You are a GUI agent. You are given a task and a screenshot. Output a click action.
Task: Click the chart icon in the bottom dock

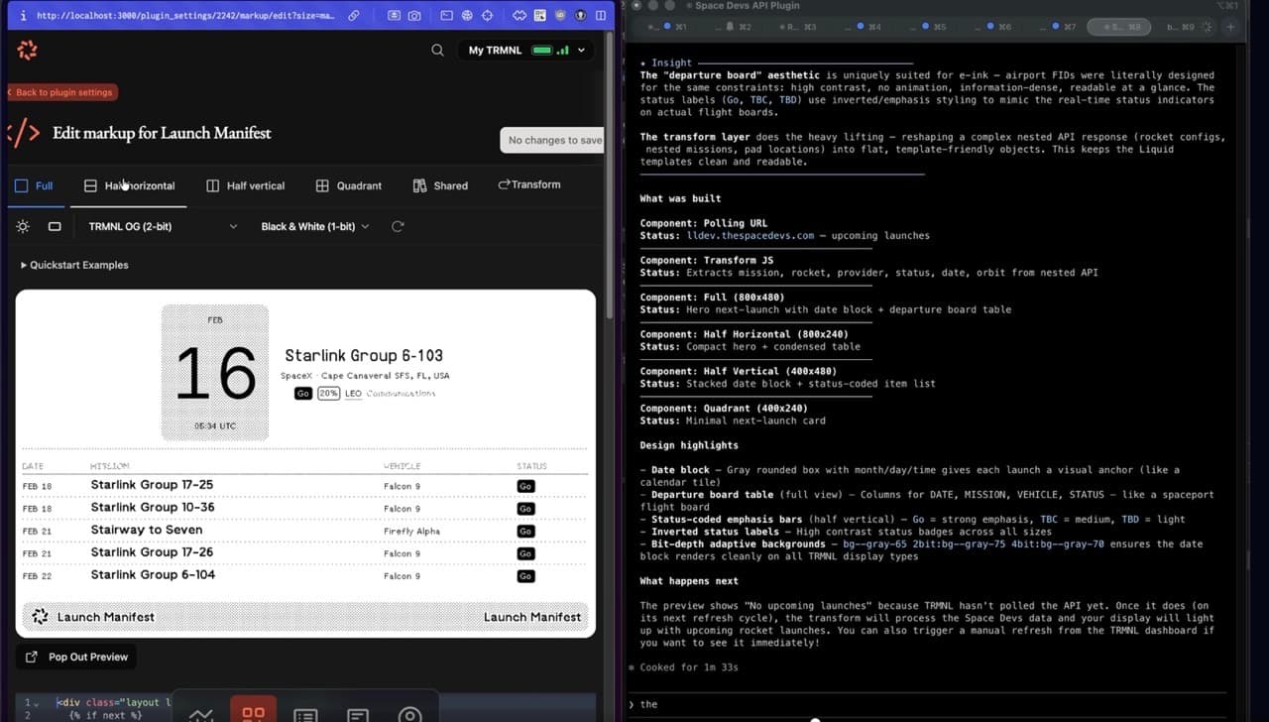pyautogui.click(x=201, y=714)
